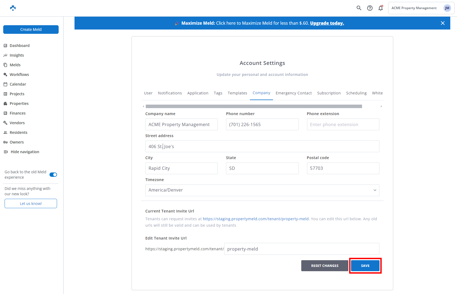Toggle the old Meld experience switch

pyautogui.click(x=53, y=175)
